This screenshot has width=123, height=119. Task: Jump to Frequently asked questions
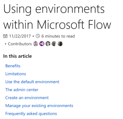point(31,114)
